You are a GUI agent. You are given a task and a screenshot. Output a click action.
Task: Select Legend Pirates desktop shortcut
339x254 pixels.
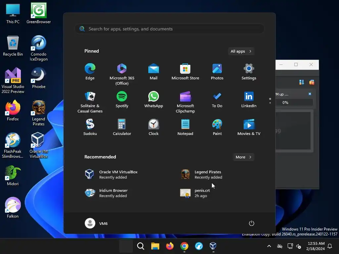[x=38, y=113]
